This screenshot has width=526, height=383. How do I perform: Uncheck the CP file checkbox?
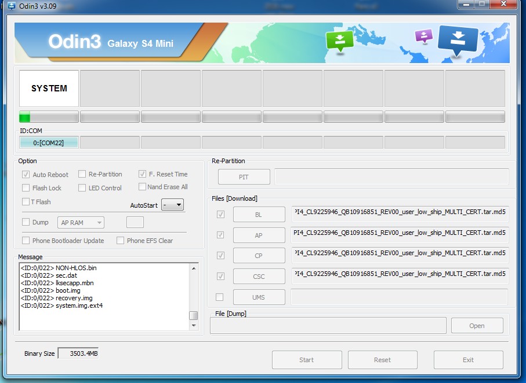point(220,256)
